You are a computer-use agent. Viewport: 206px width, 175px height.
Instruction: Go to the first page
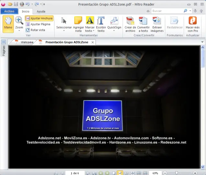click(x=56, y=173)
